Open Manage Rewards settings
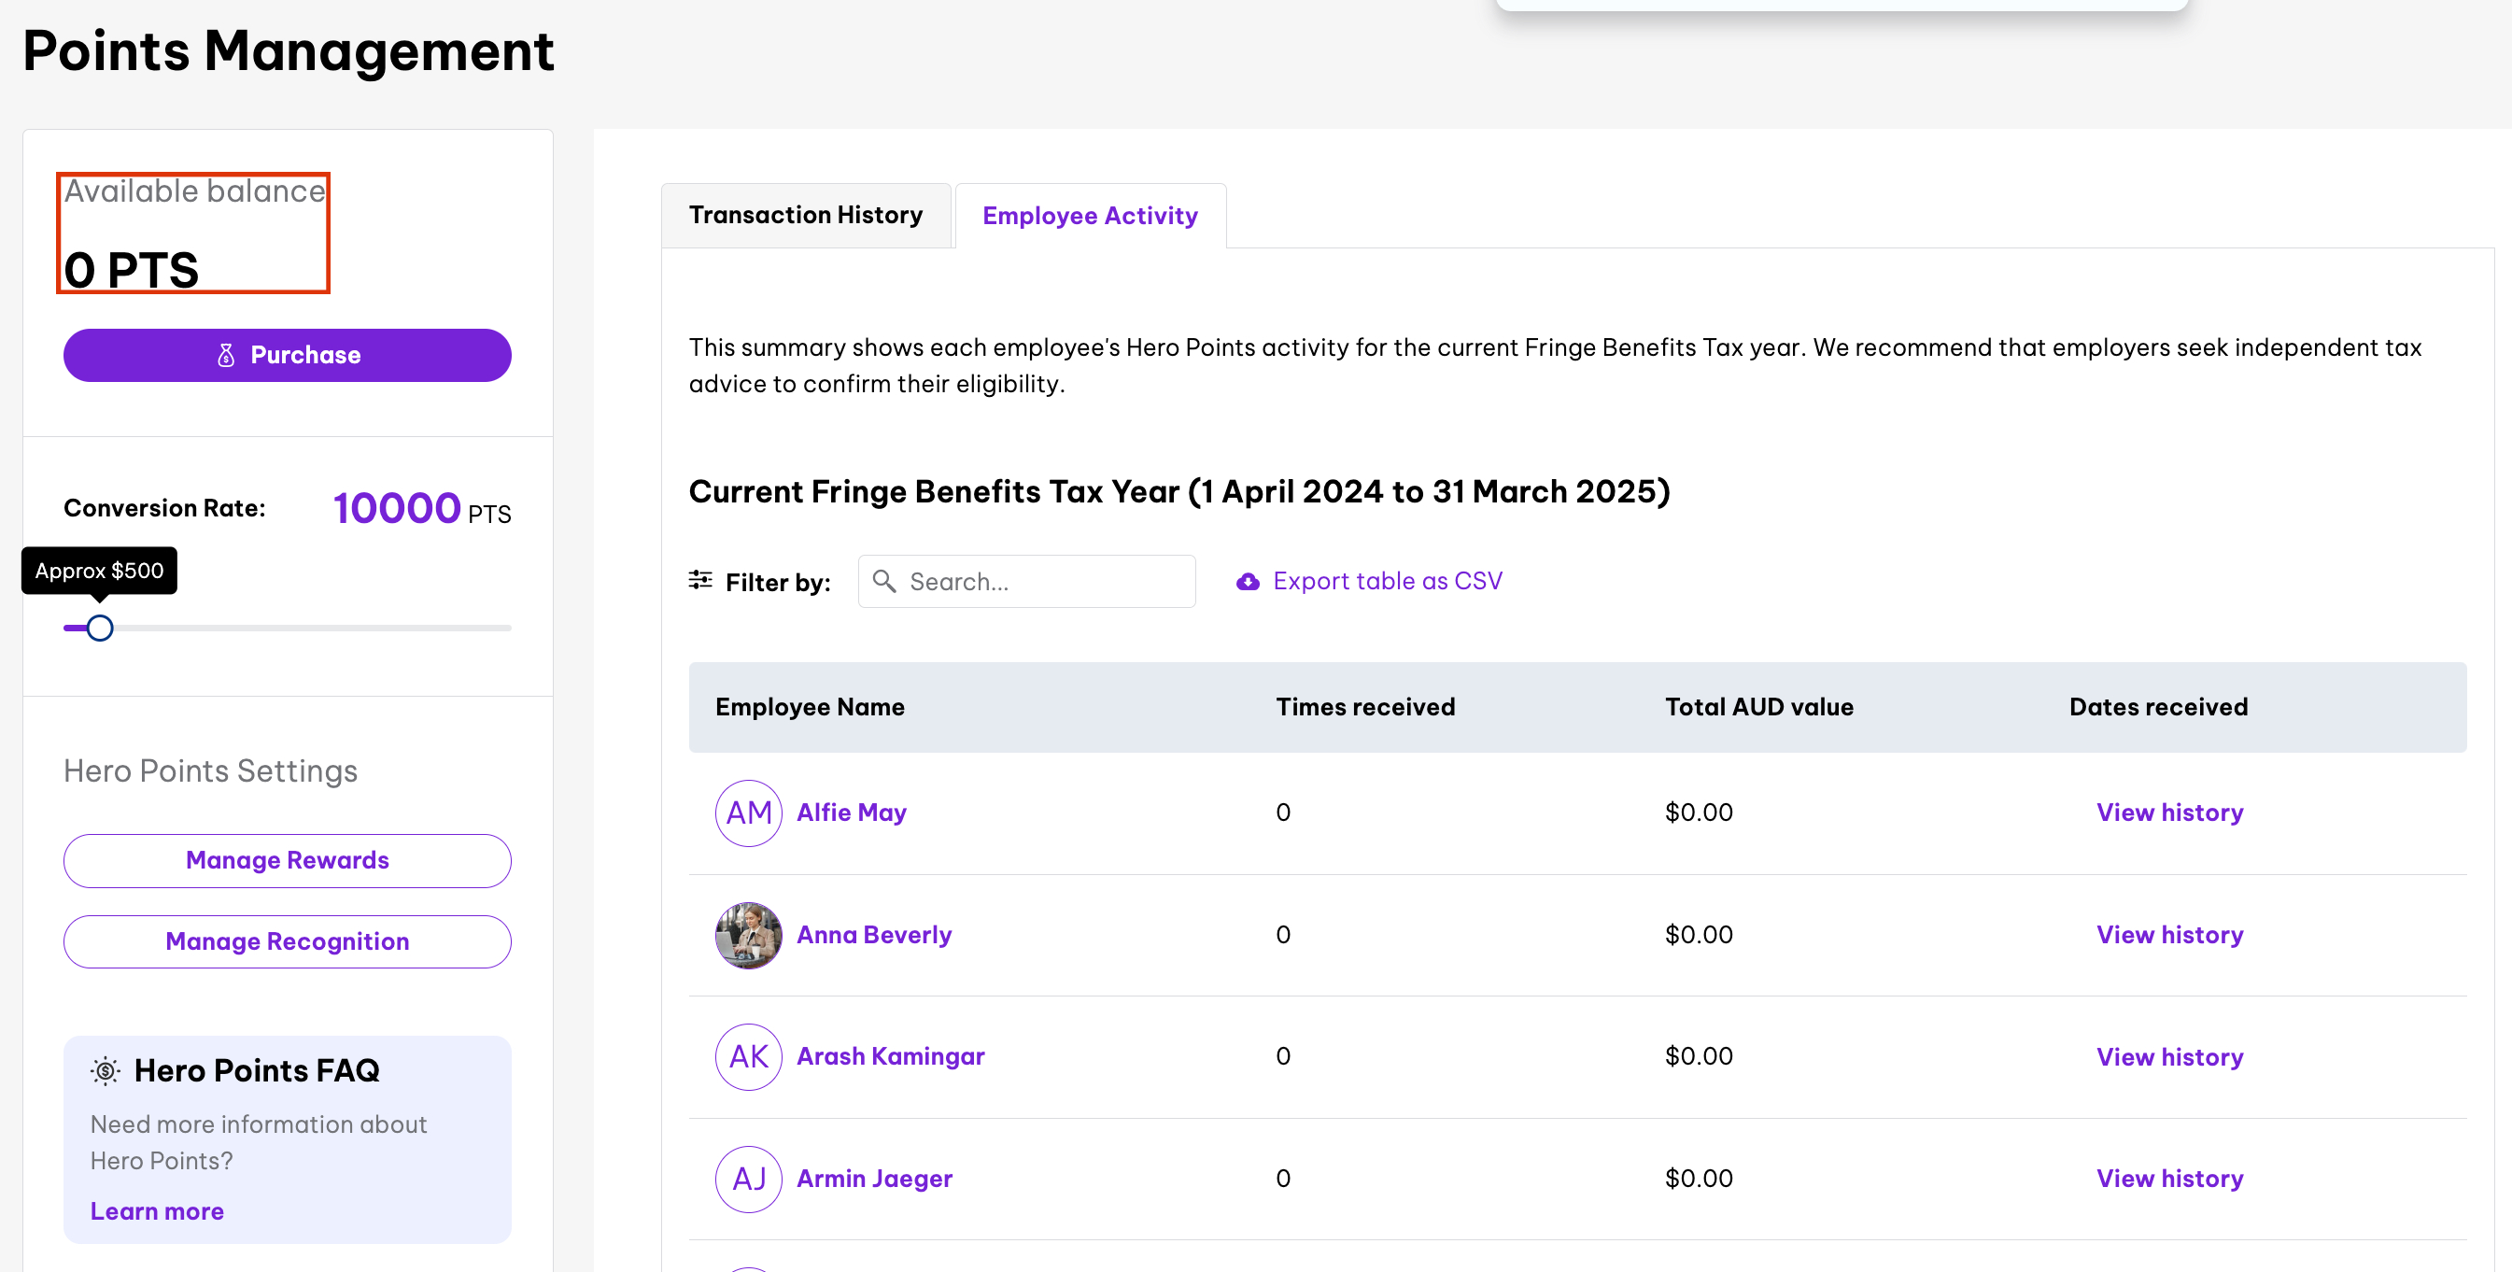 coord(287,860)
